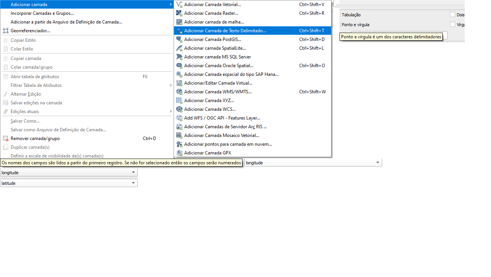Click the mesh layer icon

[x=179, y=22]
